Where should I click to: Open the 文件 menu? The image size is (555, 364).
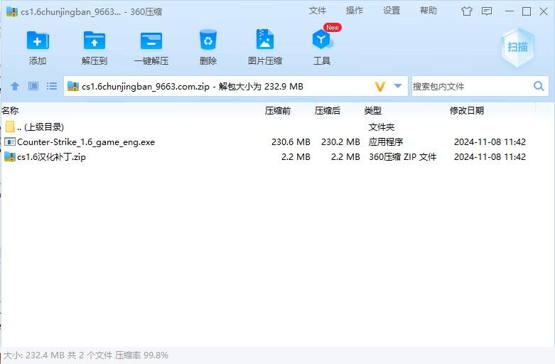tap(317, 11)
